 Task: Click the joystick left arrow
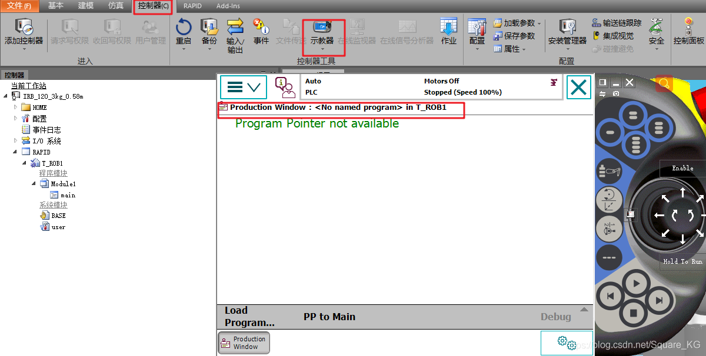click(x=659, y=216)
